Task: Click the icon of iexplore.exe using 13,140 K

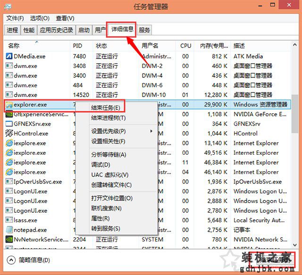Action: click(9, 143)
